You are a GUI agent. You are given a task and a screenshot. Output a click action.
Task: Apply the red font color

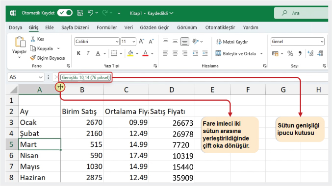point(145,53)
